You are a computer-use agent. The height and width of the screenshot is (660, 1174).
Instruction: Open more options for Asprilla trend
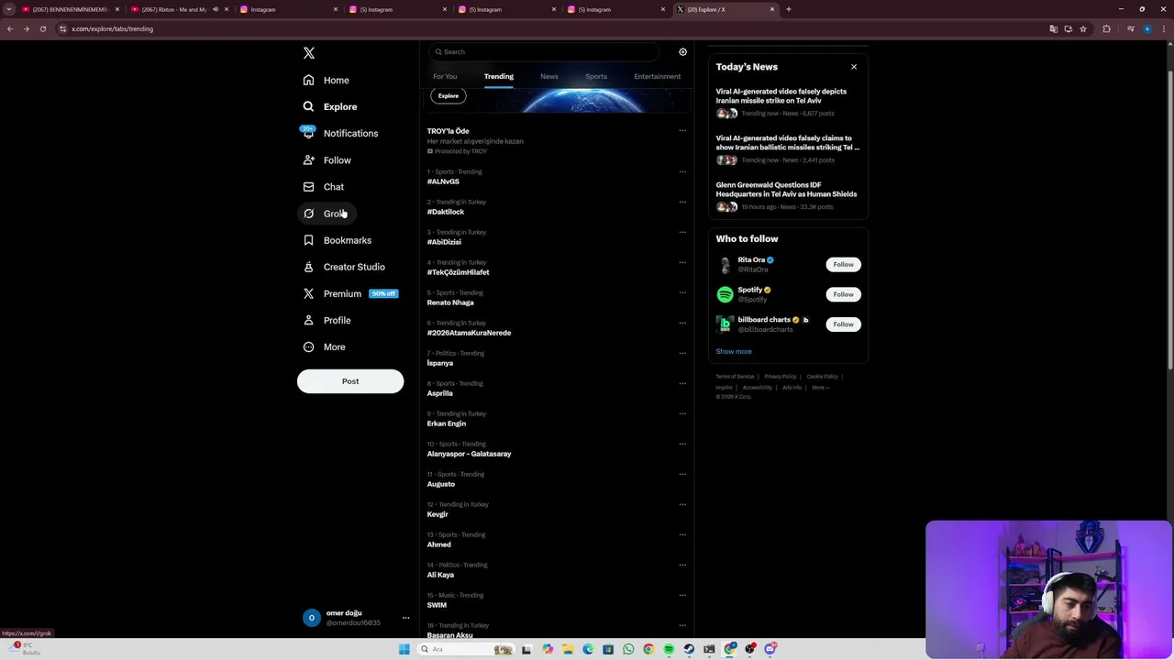[682, 383]
